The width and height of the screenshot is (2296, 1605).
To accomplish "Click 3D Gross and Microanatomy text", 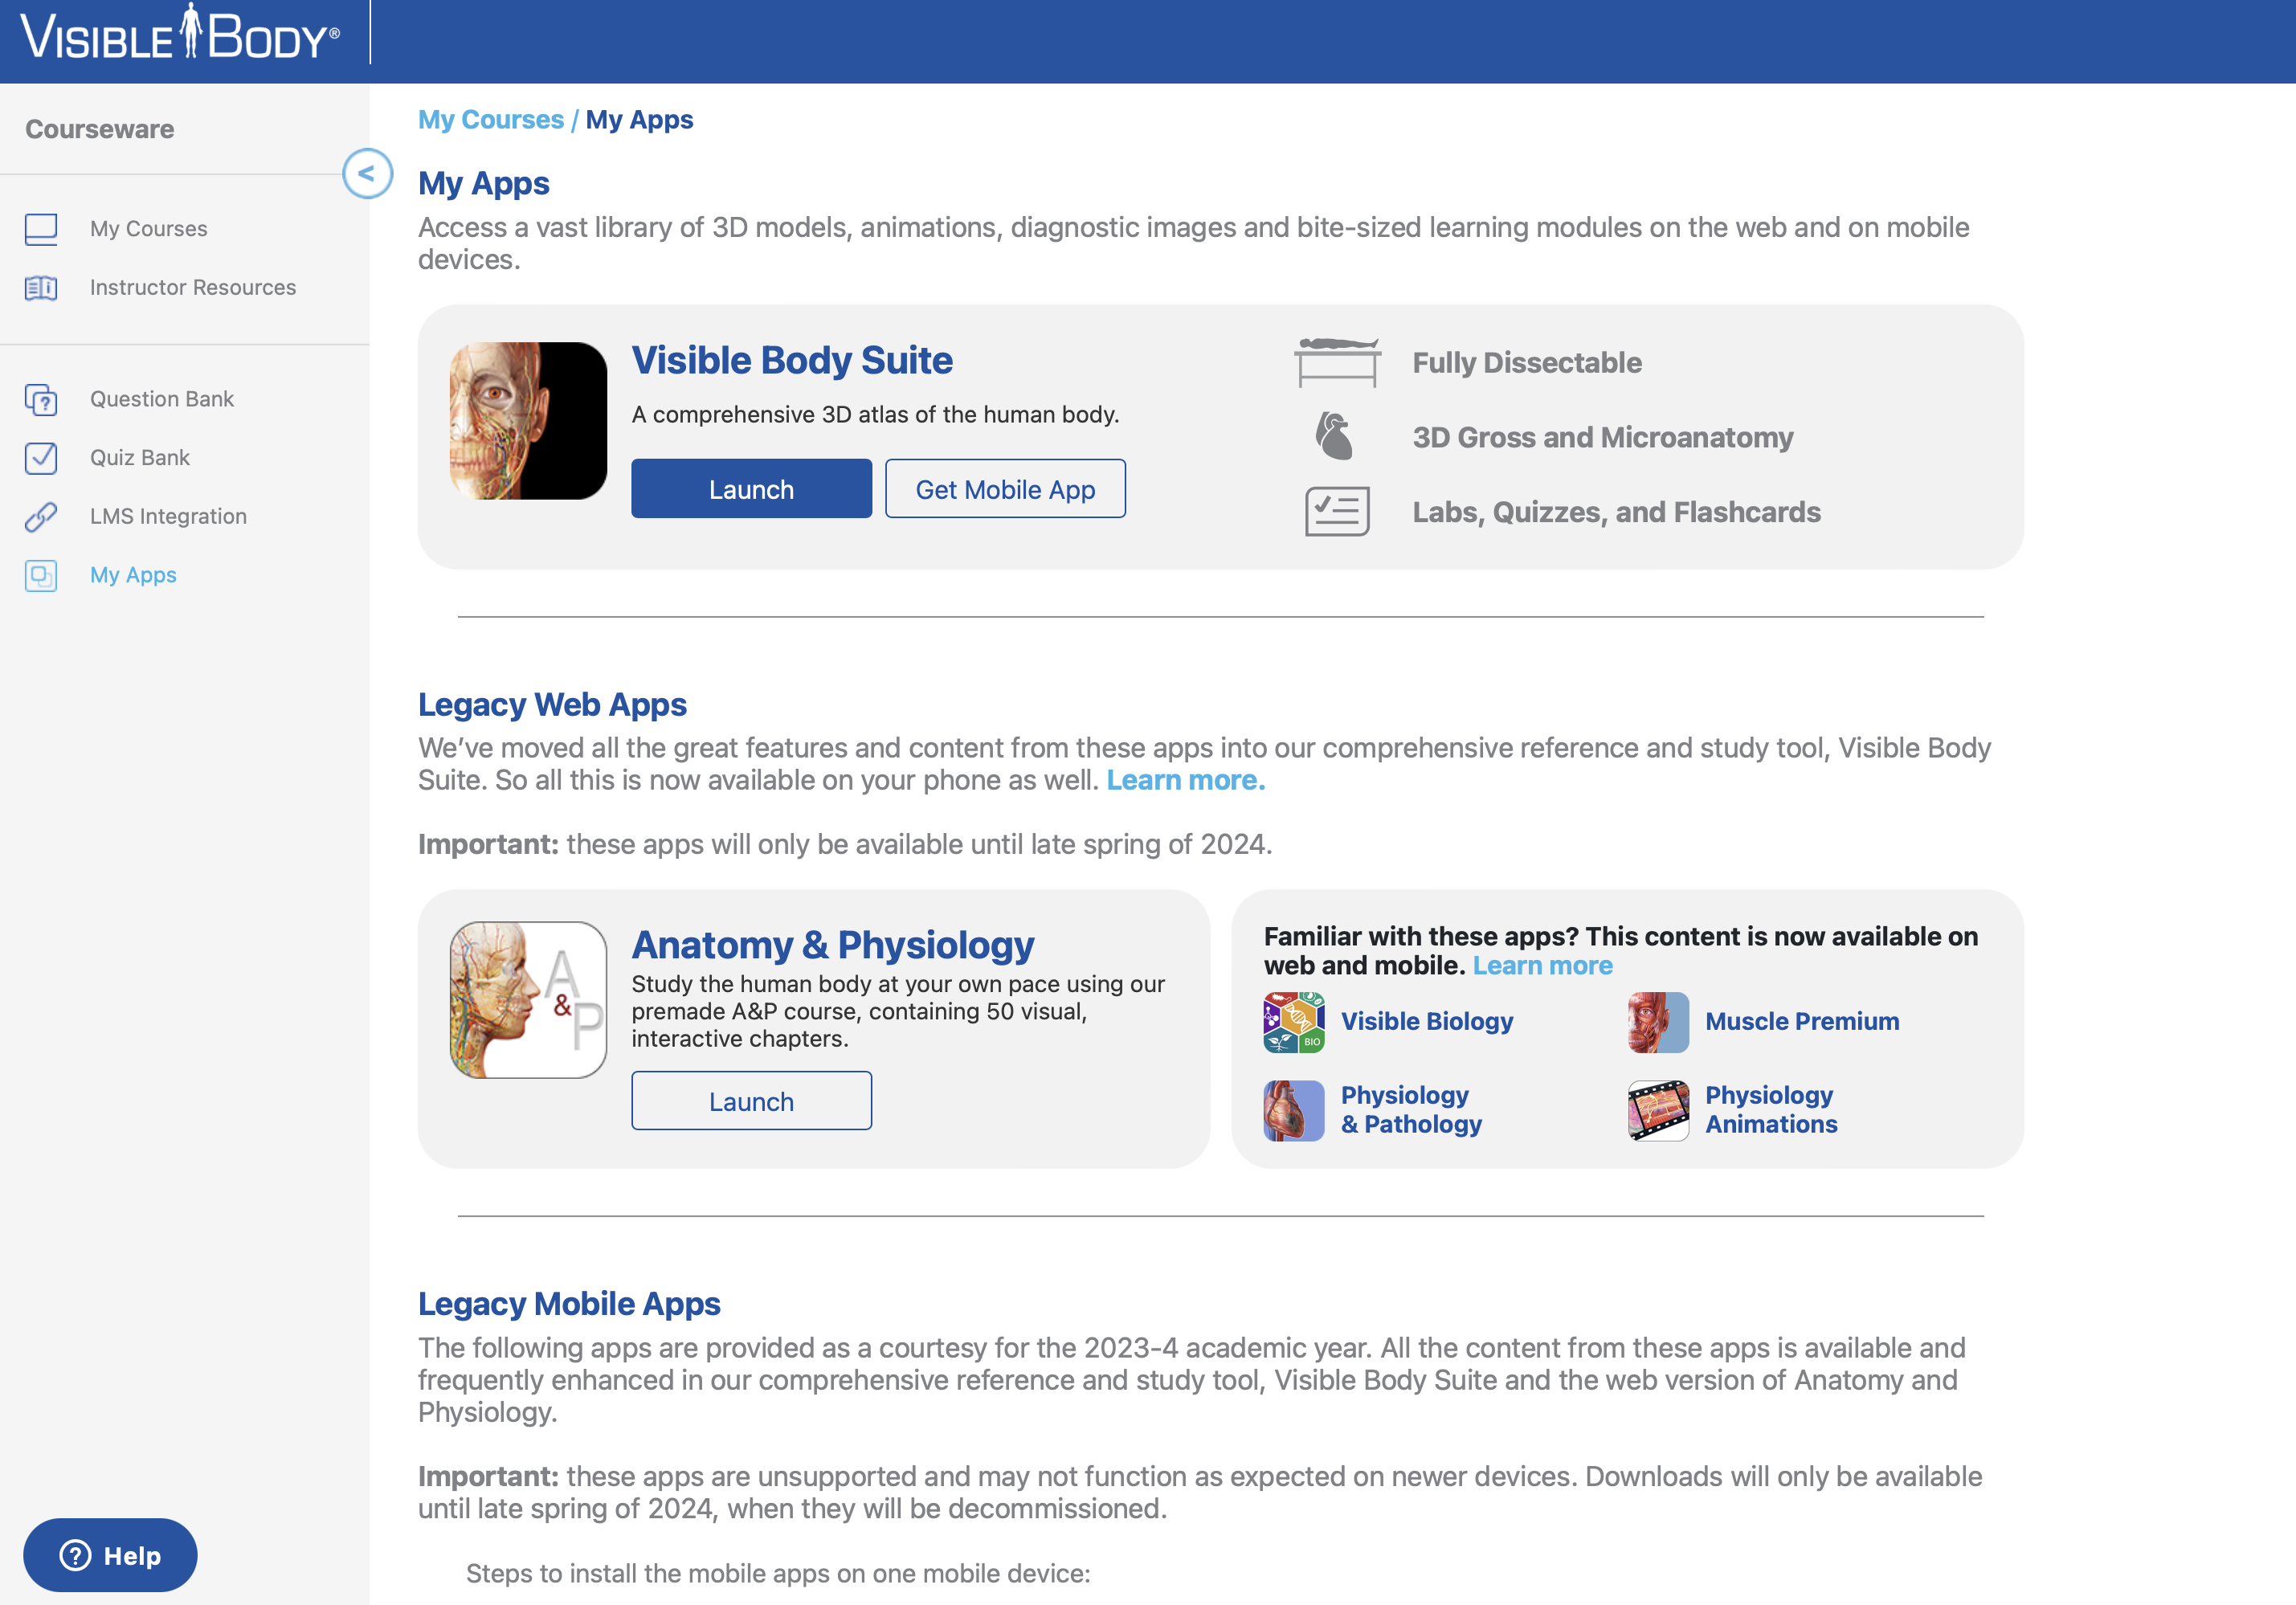I will [1603, 437].
